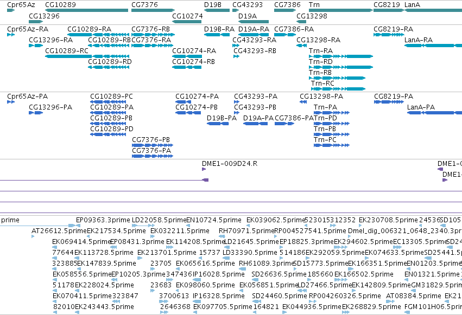Click the Trn-RC transcript
This screenshot has height=315, width=462.
tap(338, 89)
